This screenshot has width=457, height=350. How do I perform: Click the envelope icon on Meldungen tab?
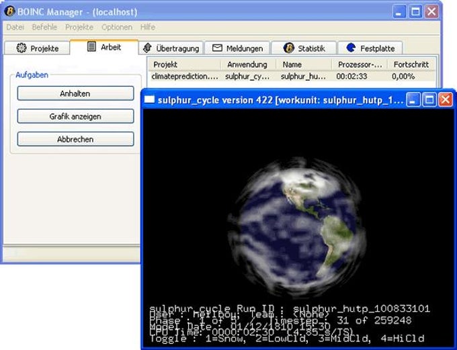point(217,48)
